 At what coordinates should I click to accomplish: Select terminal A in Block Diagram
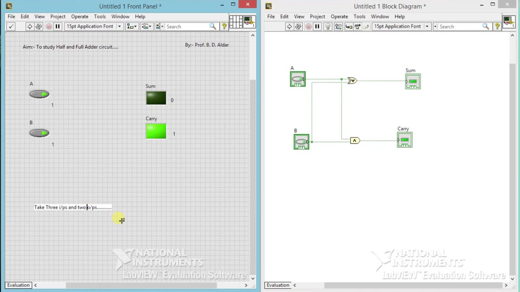click(298, 79)
